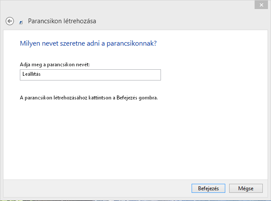Cancel the wizard via the Mégse button
The height and width of the screenshot is (201, 271).
tap(246, 188)
